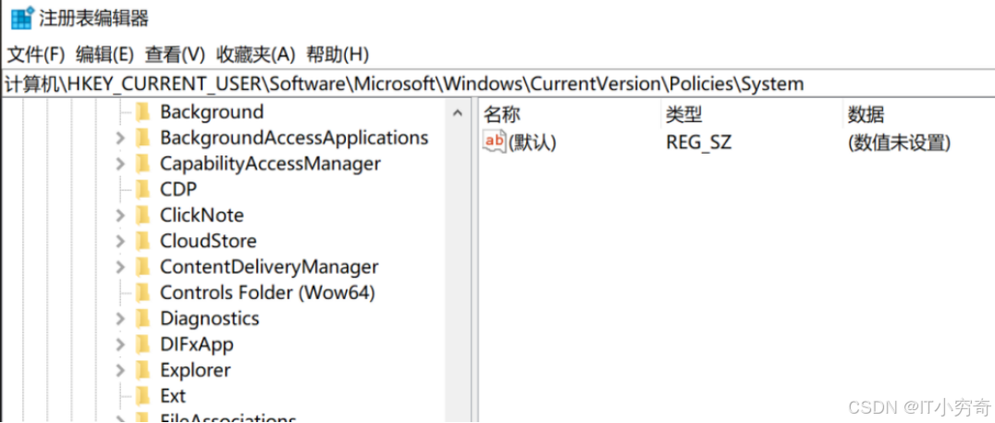This screenshot has width=995, height=423.
Task: Select the CloudStore tree entry
Action: [x=208, y=241]
